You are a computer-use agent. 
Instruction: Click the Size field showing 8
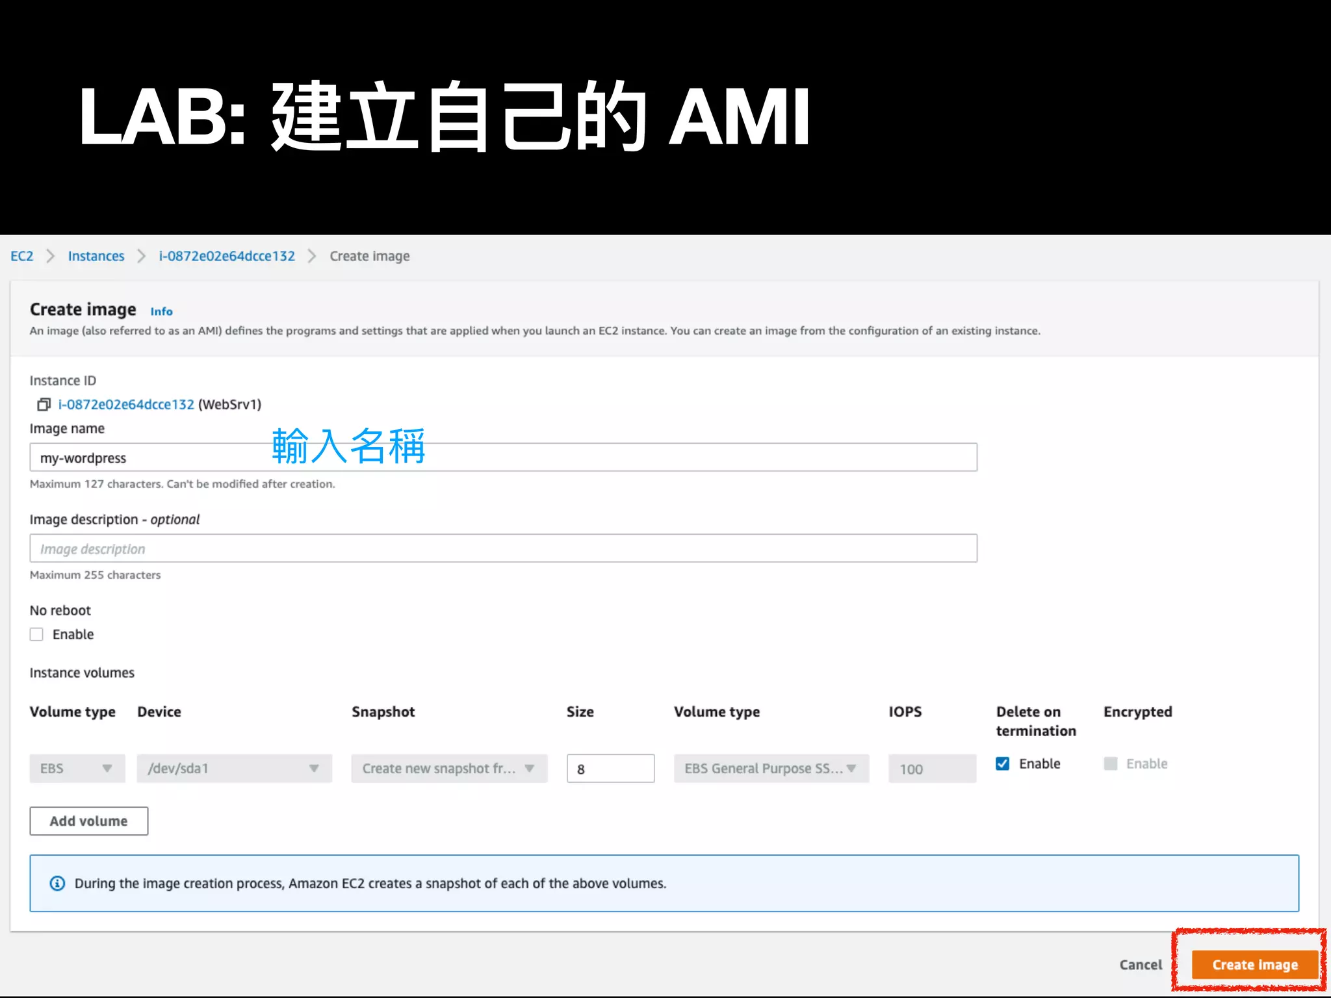coord(610,768)
